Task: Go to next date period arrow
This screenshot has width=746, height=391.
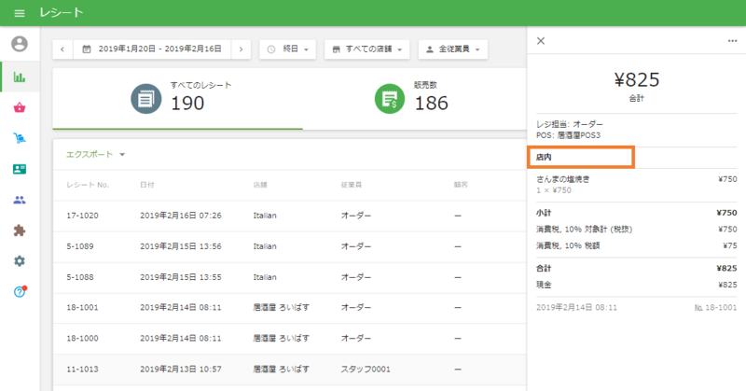Action: click(x=242, y=49)
